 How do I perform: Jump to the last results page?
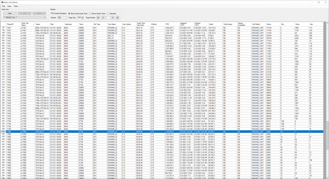point(117,17)
